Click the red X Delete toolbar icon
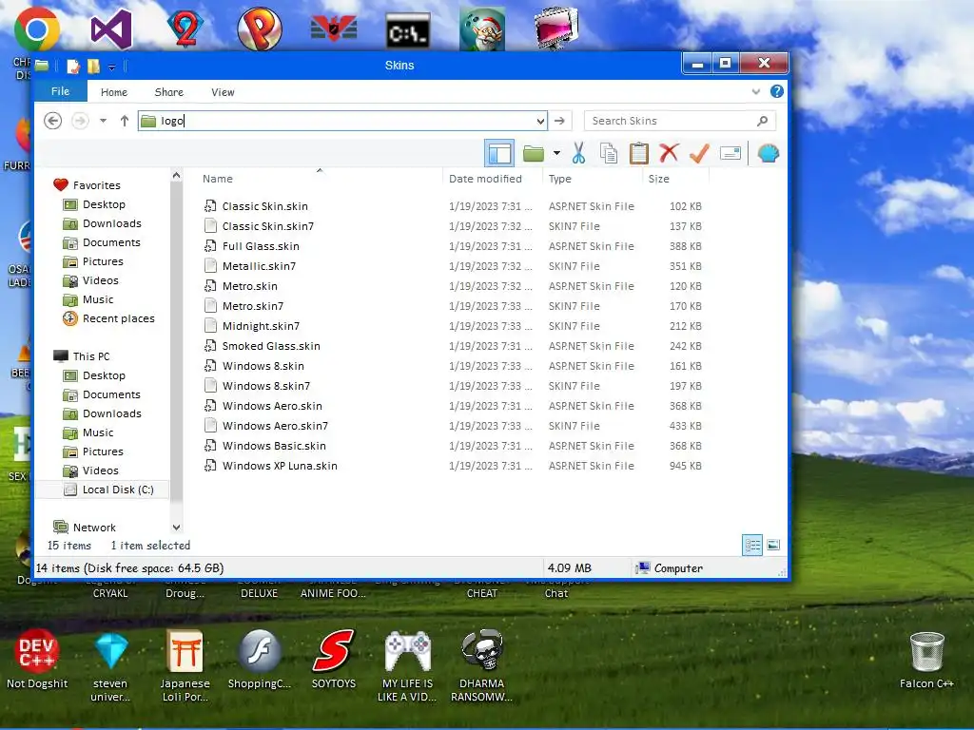The width and height of the screenshot is (974, 730). [669, 153]
